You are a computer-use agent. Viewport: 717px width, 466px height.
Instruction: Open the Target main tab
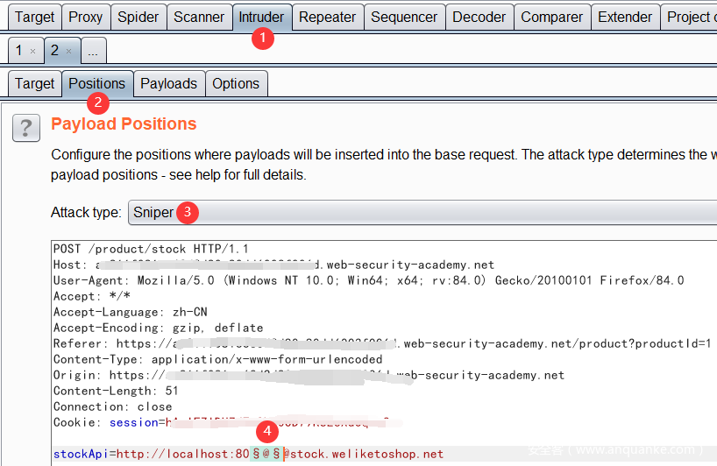point(35,18)
